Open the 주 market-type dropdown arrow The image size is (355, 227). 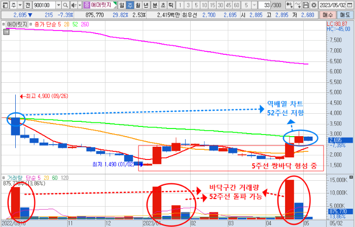[x=20, y=5]
